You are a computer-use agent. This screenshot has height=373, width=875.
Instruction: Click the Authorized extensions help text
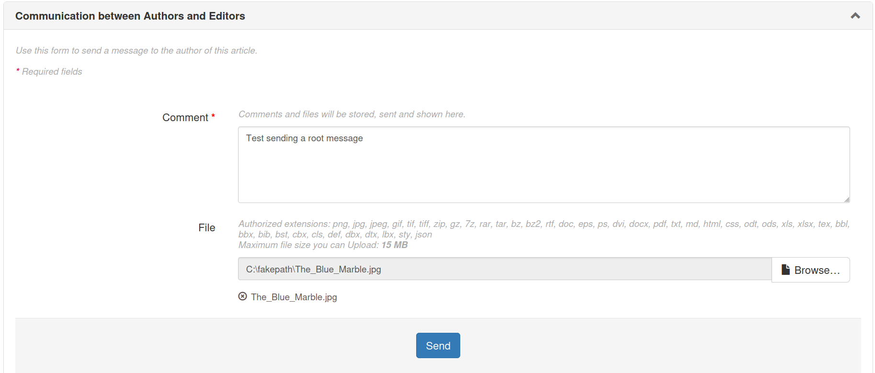tap(543, 229)
